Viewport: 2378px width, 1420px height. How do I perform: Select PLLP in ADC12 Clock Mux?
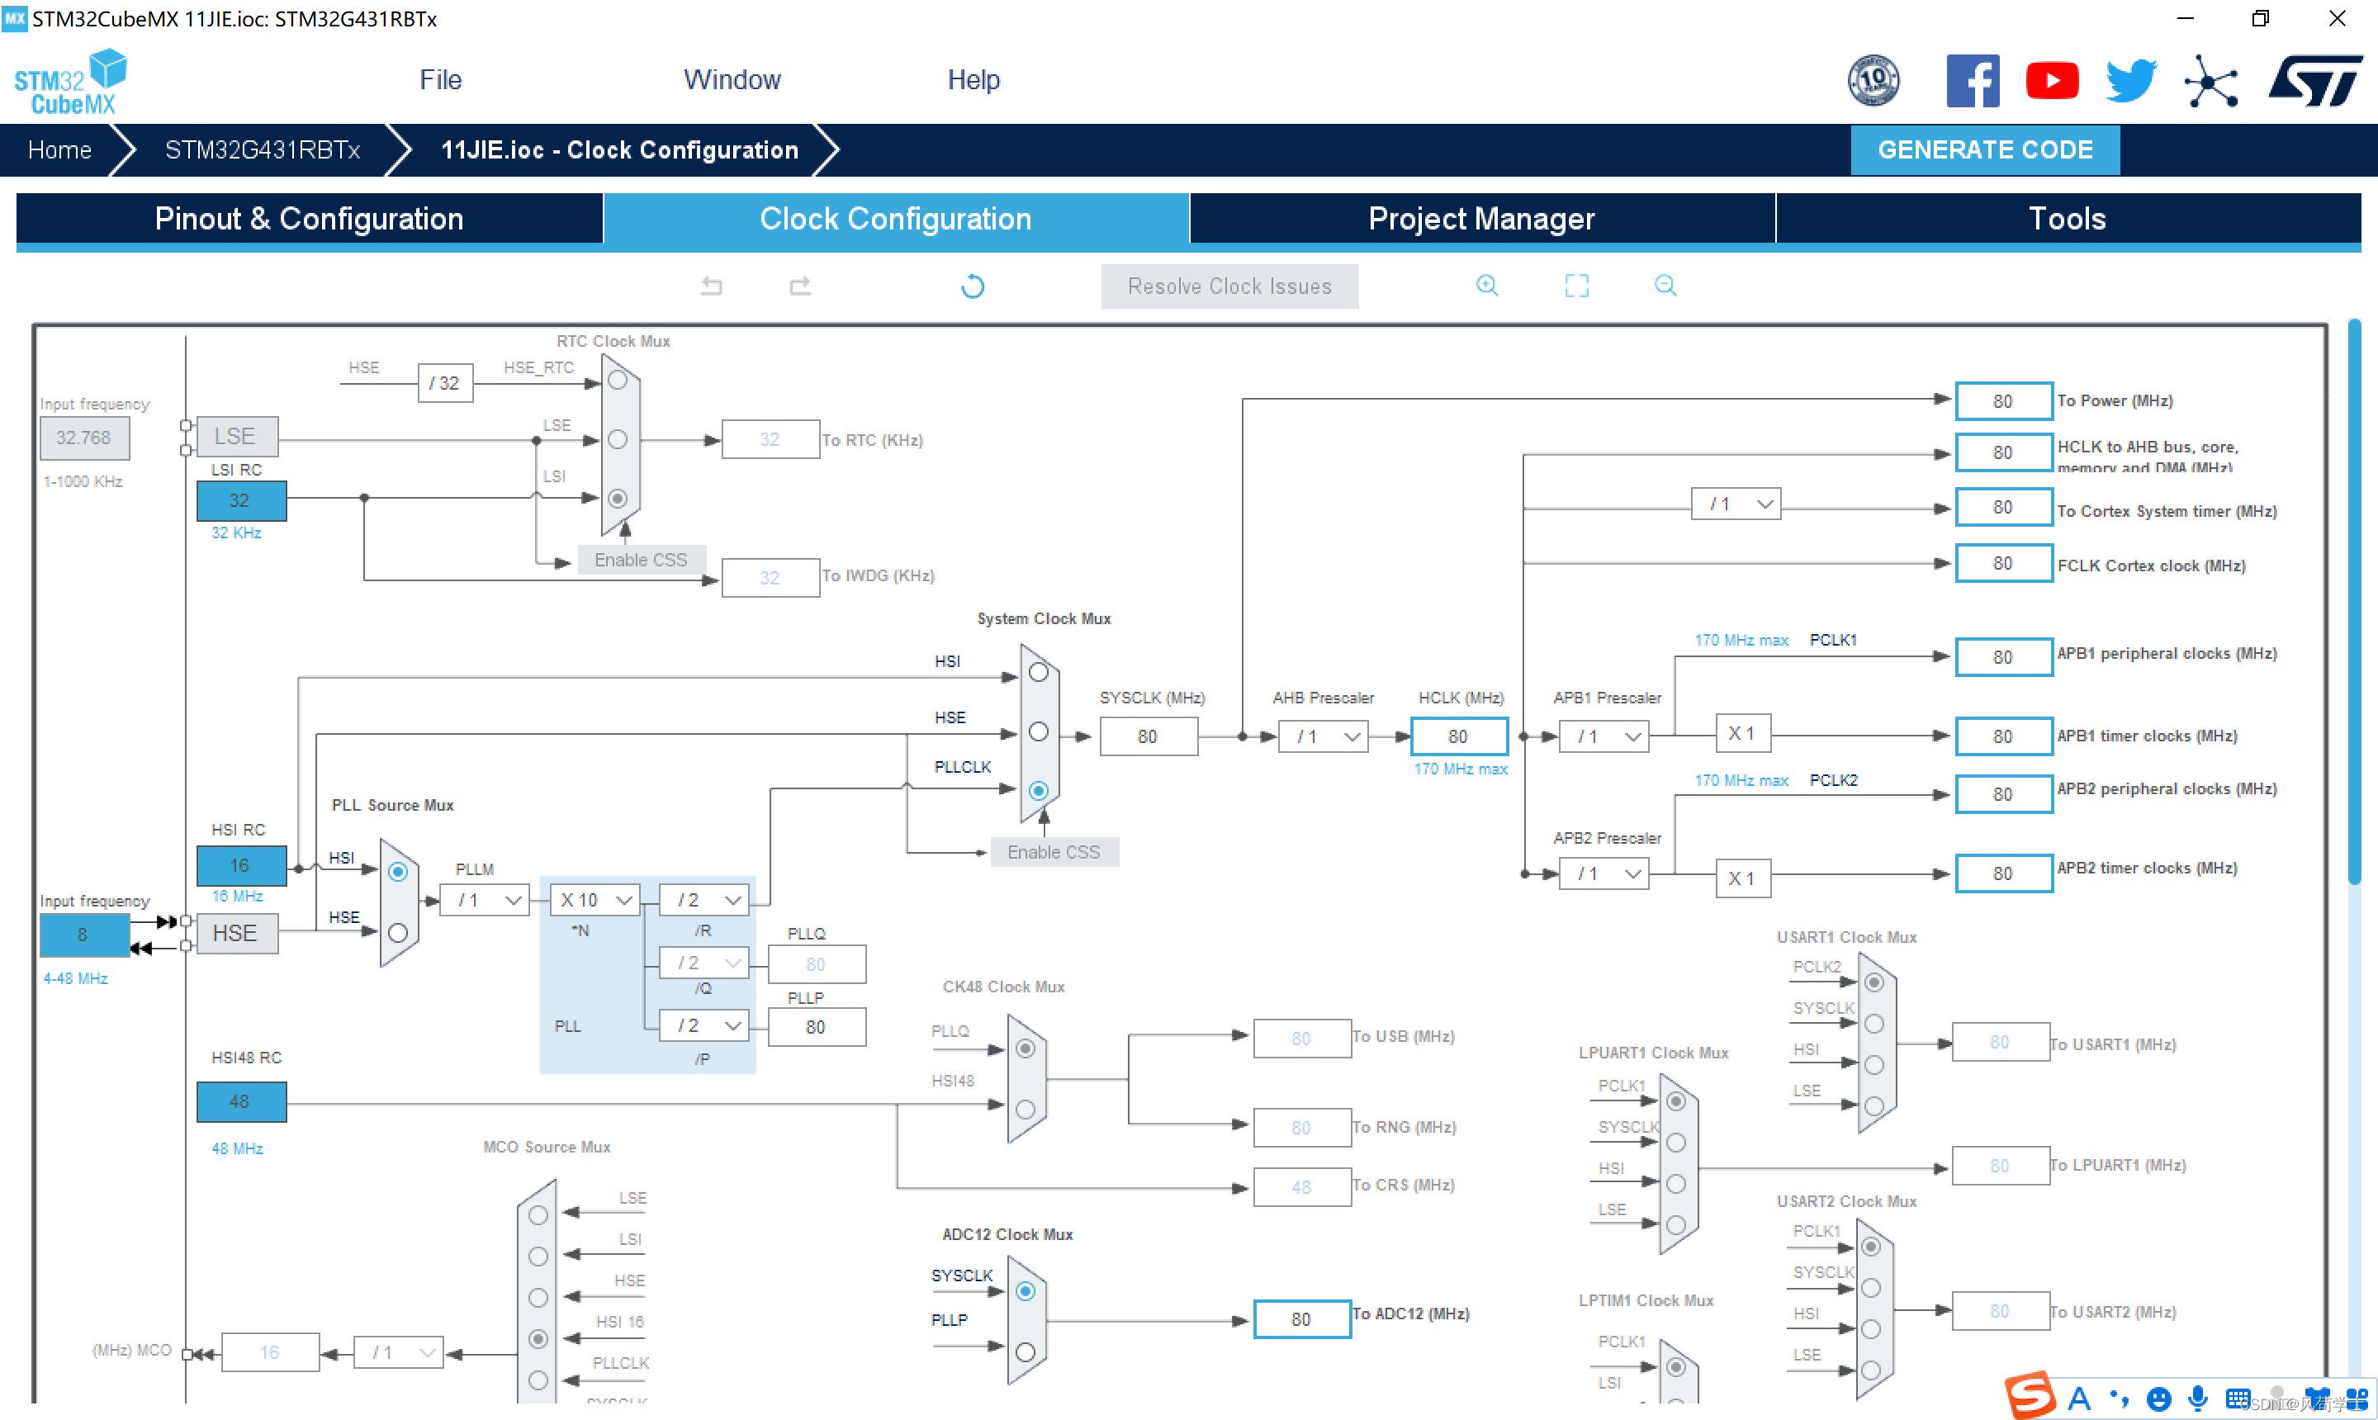[x=1025, y=1352]
